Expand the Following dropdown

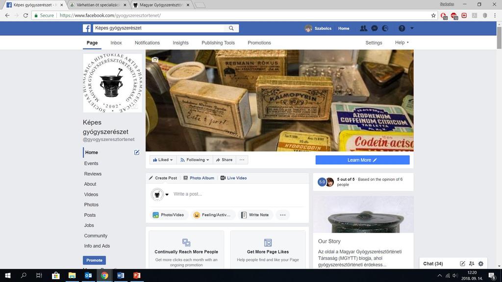(x=195, y=160)
